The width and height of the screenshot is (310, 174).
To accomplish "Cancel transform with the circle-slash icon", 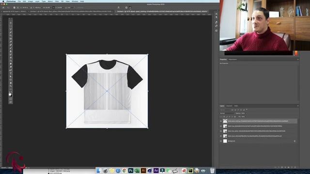I will 126,8.
